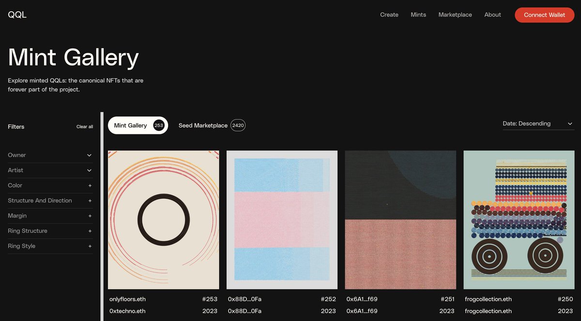Open the Date sorting dropdown
The width and height of the screenshot is (581, 321).
click(538, 124)
